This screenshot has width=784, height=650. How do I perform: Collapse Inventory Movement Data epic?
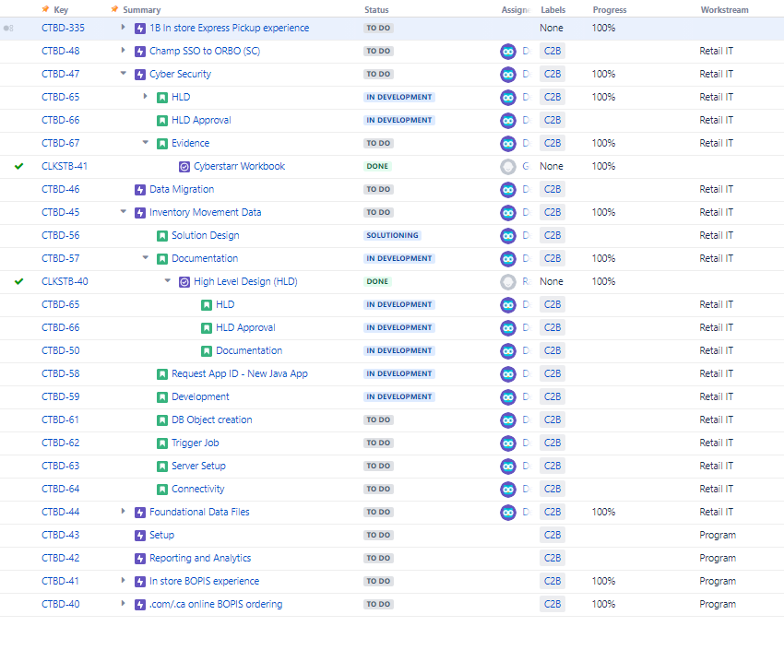(123, 211)
